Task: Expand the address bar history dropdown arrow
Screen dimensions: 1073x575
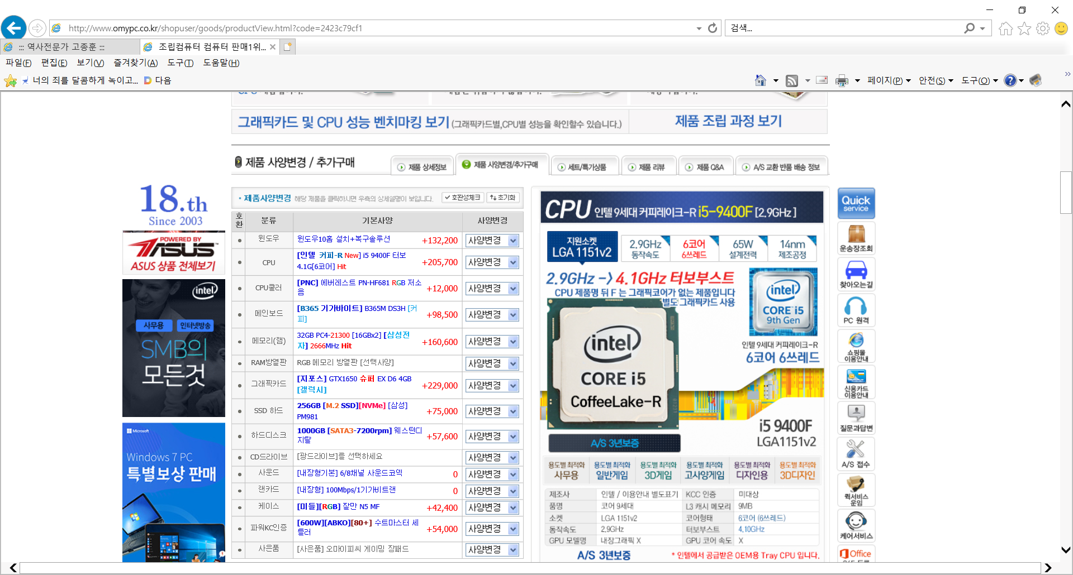Action: (699, 28)
